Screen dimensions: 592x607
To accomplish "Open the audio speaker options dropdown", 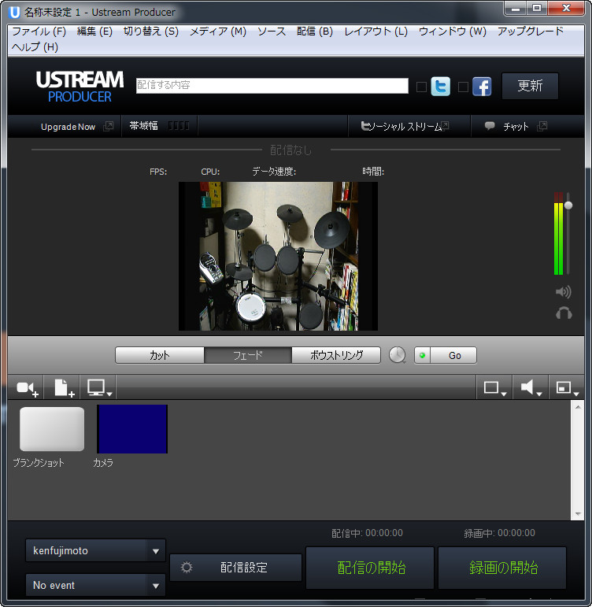I will click(531, 388).
